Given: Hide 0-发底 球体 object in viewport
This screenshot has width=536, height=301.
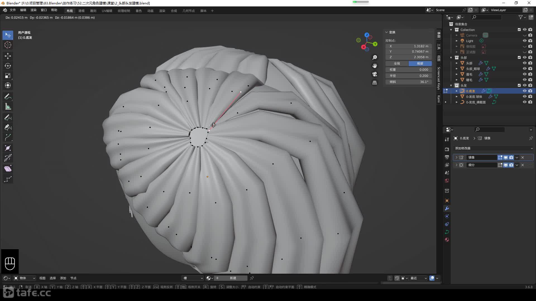Looking at the screenshot, I should pyautogui.click(x=525, y=96).
